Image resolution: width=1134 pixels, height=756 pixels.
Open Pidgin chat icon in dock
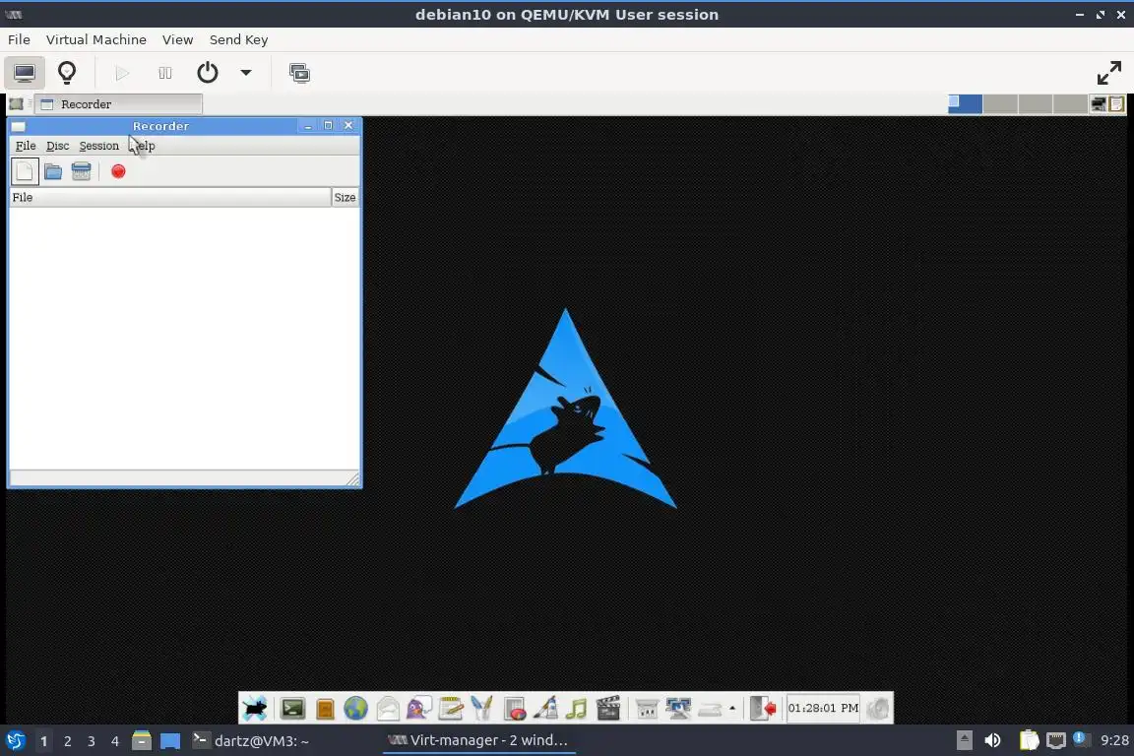(419, 708)
